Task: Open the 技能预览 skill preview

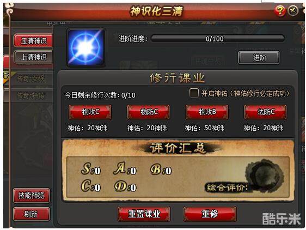Action: tap(32, 196)
